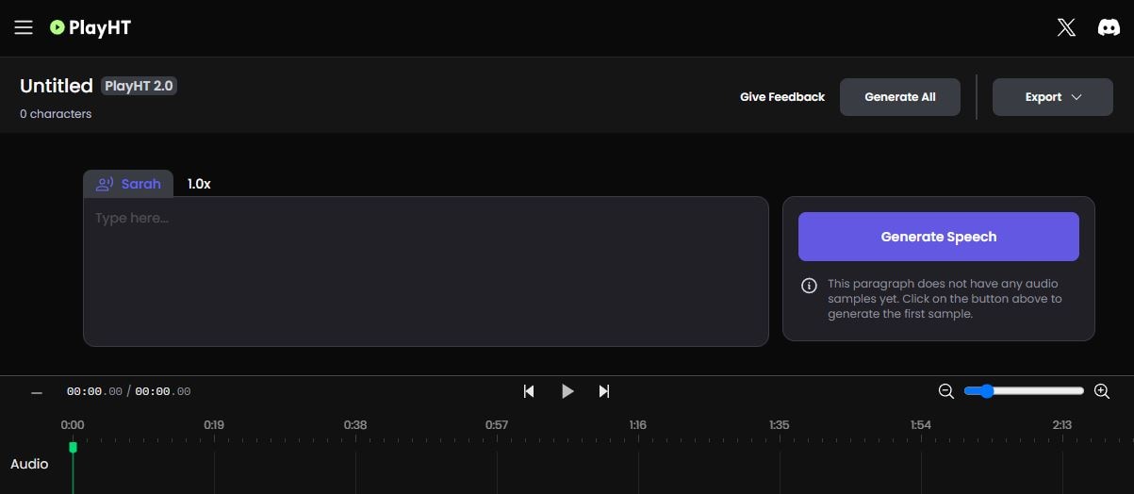Click the green playhead marker at 0:00
This screenshot has width=1134, height=494.
tap(73, 447)
